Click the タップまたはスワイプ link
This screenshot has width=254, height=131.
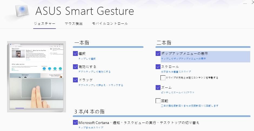click(x=91, y=127)
